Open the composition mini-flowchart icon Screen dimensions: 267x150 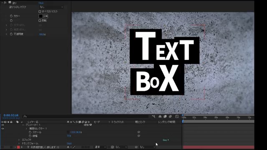click(x=154, y=117)
